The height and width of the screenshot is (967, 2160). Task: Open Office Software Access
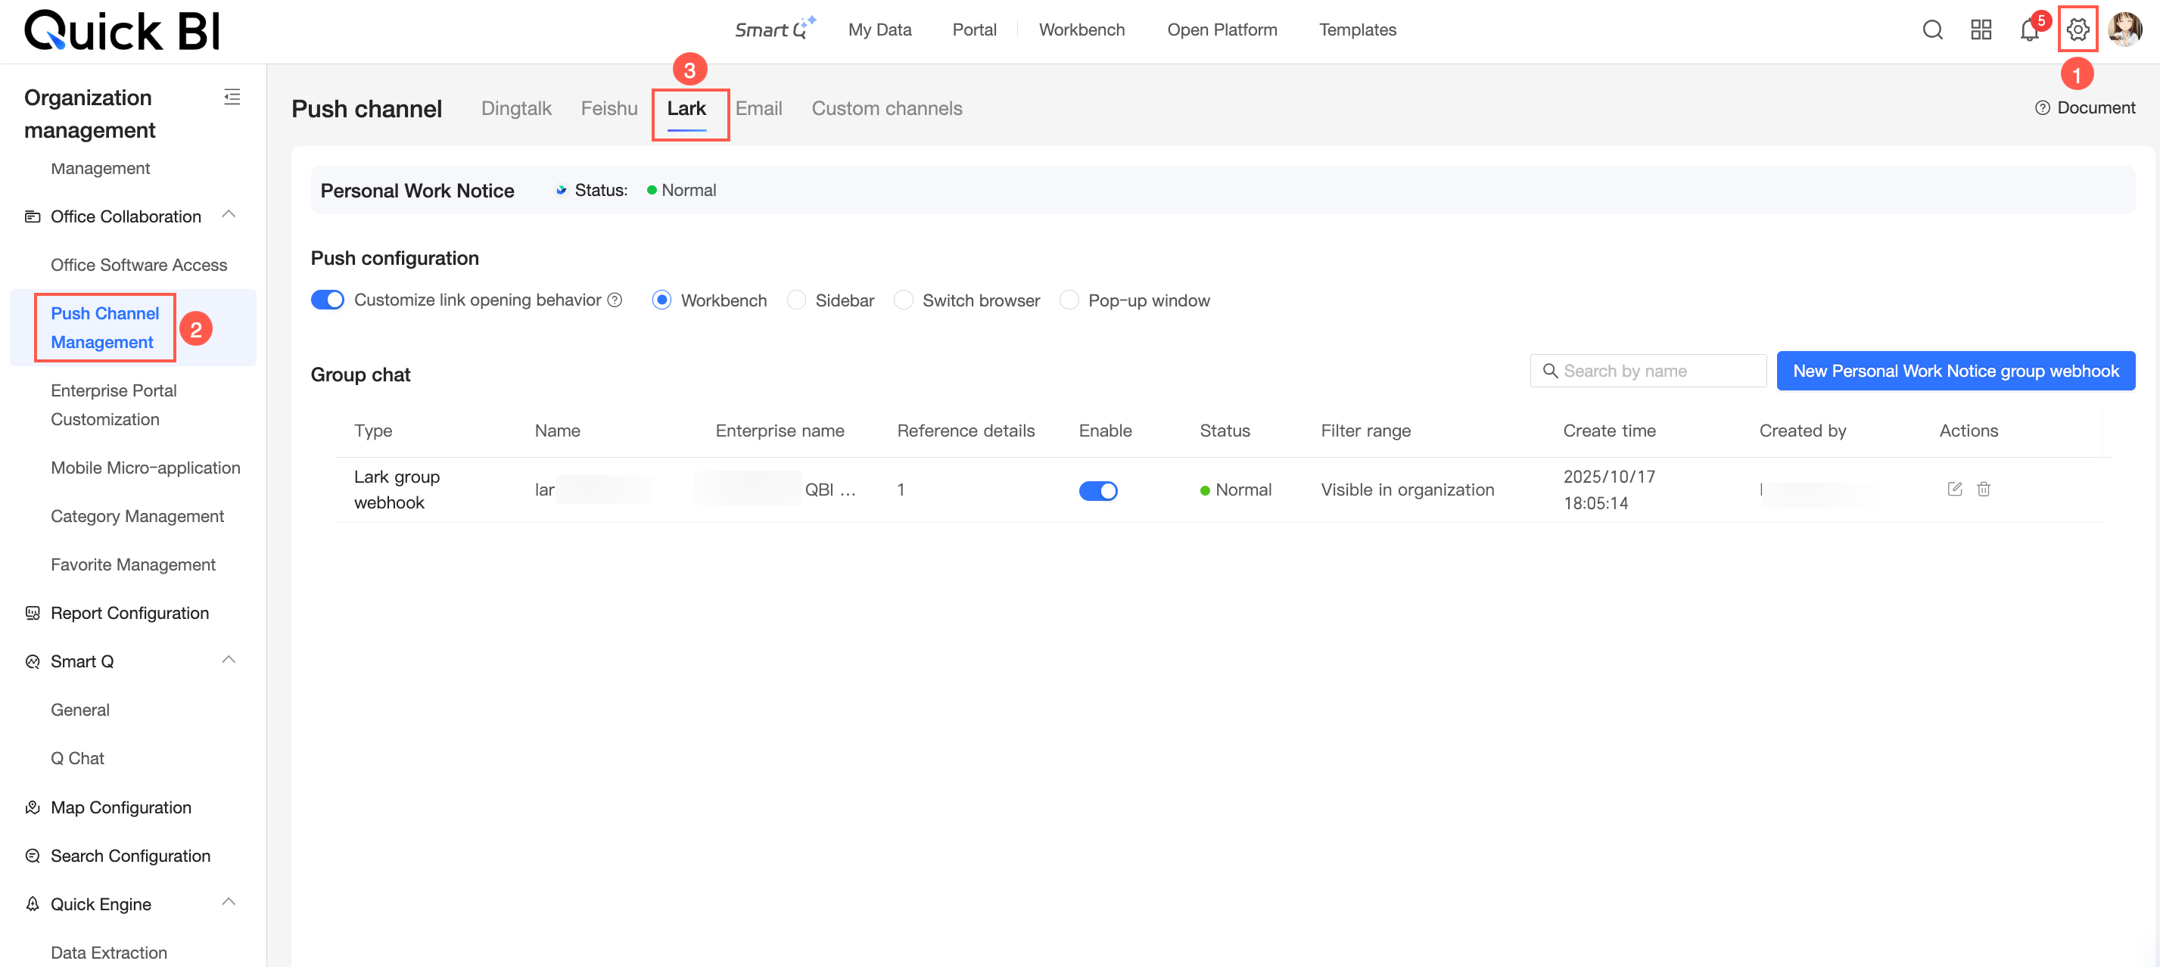tap(139, 266)
